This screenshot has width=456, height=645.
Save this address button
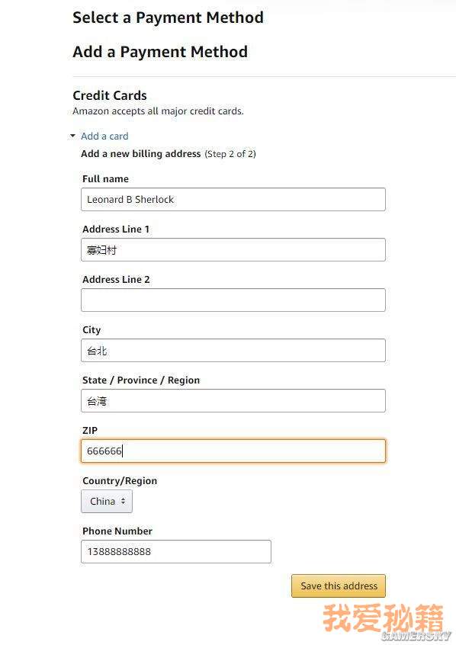pyautogui.click(x=339, y=586)
